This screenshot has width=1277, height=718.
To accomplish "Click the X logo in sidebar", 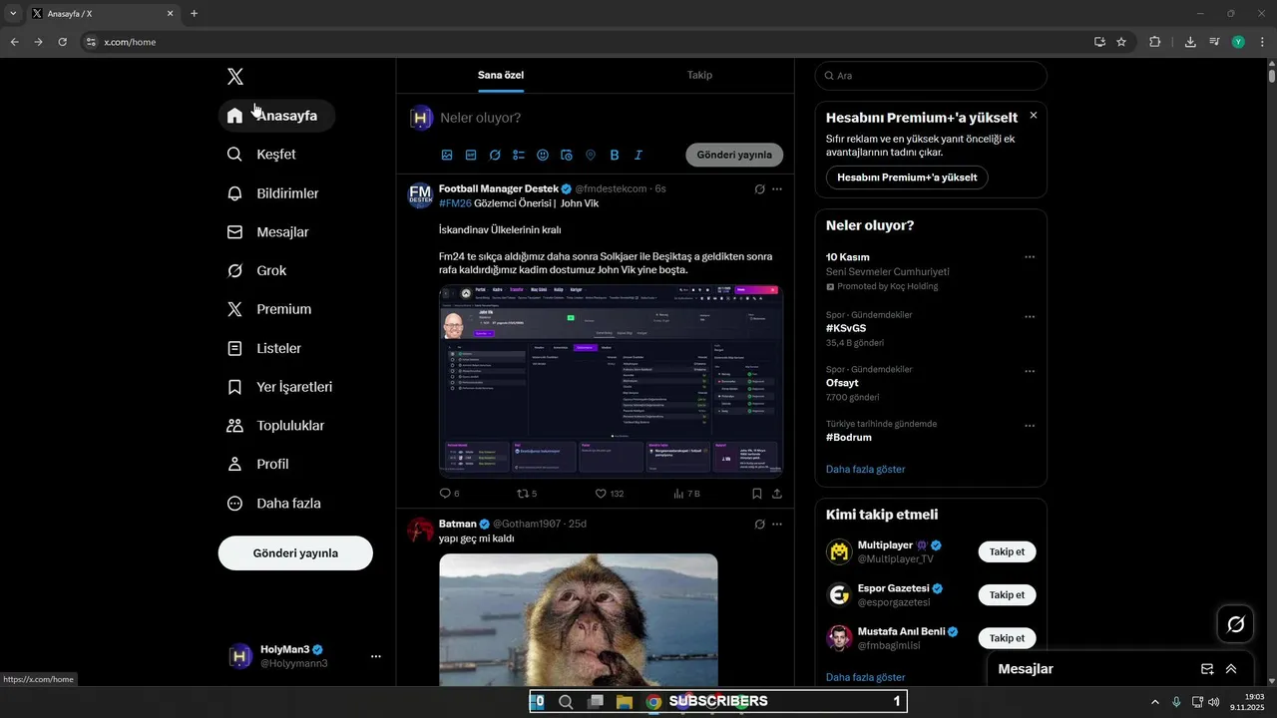I will point(234,77).
